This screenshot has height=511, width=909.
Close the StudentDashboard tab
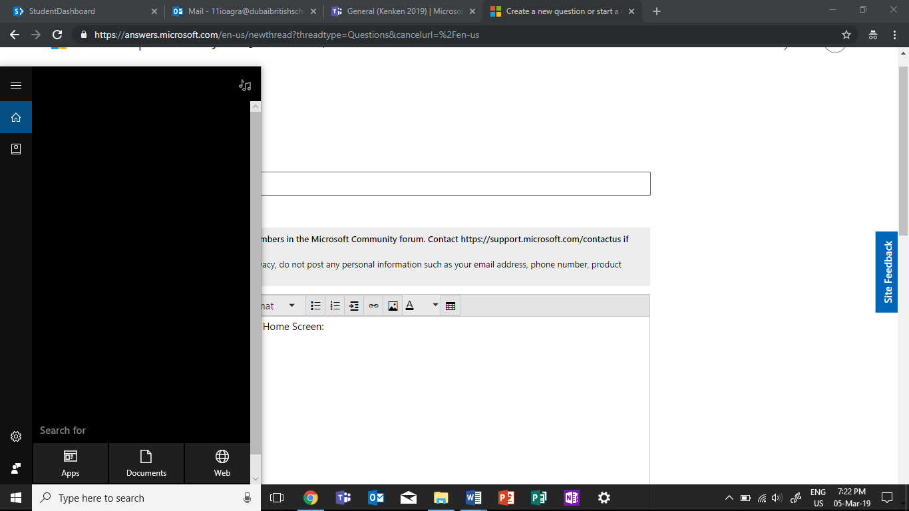(x=154, y=11)
